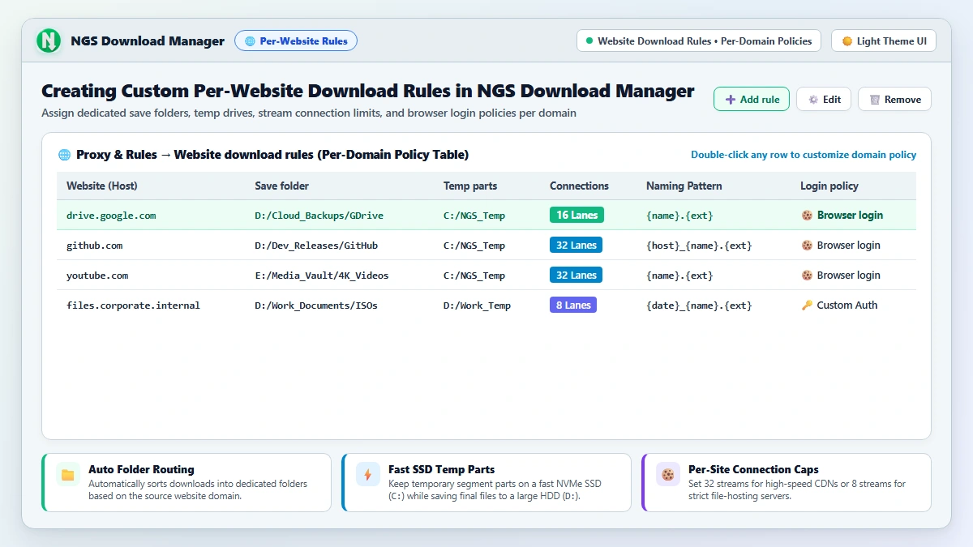Click the cookie icon in drive.google.com row
Screen dimensions: 973x547
point(807,216)
